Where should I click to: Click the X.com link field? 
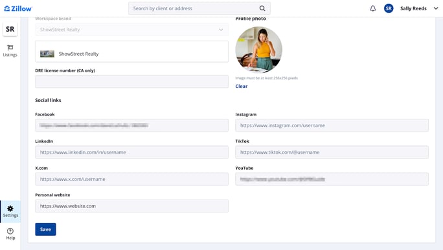(x=131, y=179)
